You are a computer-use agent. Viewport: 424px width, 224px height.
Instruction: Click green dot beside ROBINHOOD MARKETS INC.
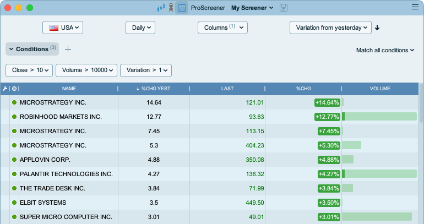pyautogui.click(x=14, y=117)
